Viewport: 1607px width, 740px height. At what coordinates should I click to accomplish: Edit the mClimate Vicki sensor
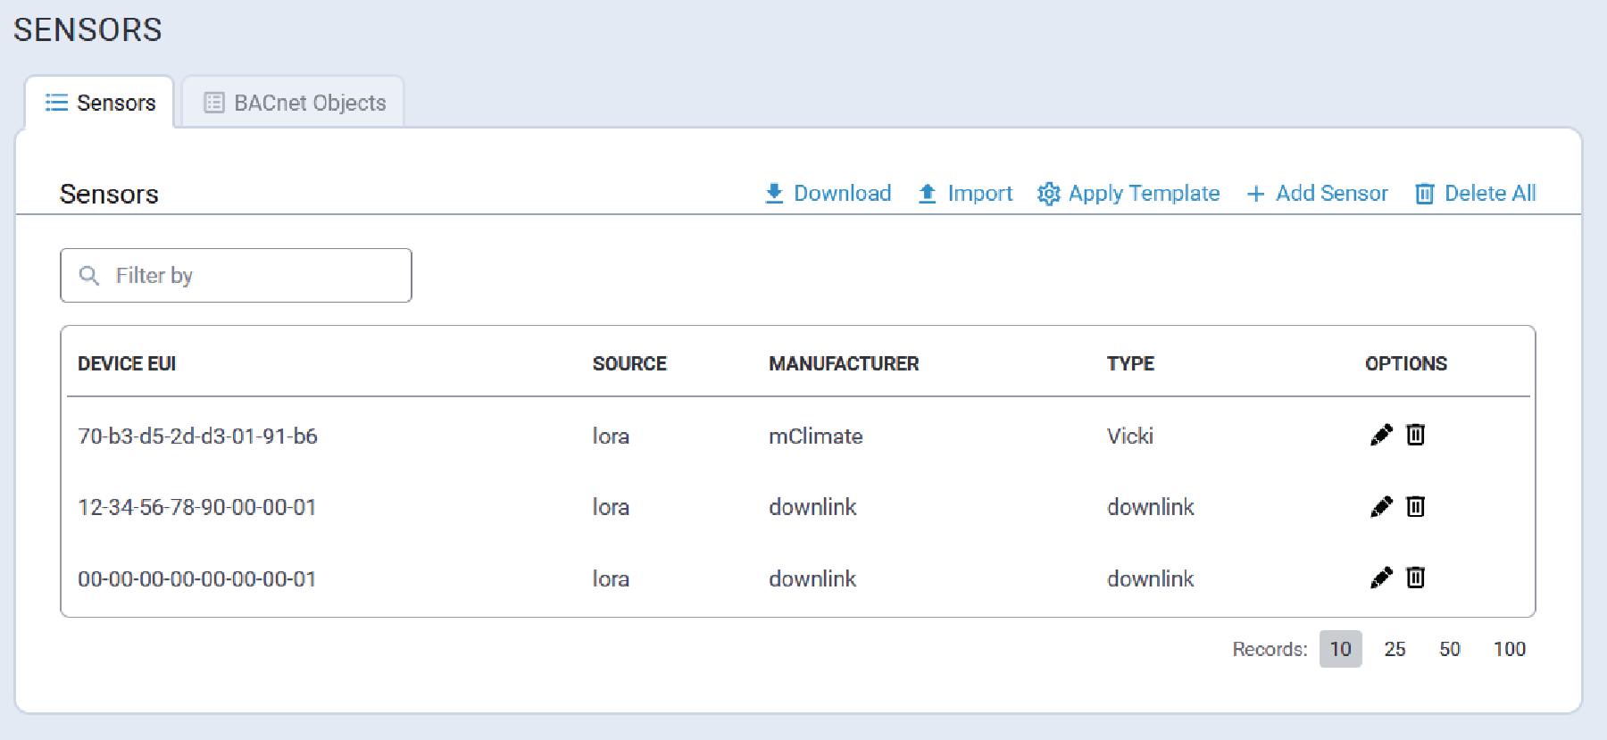click(1380, 435)
